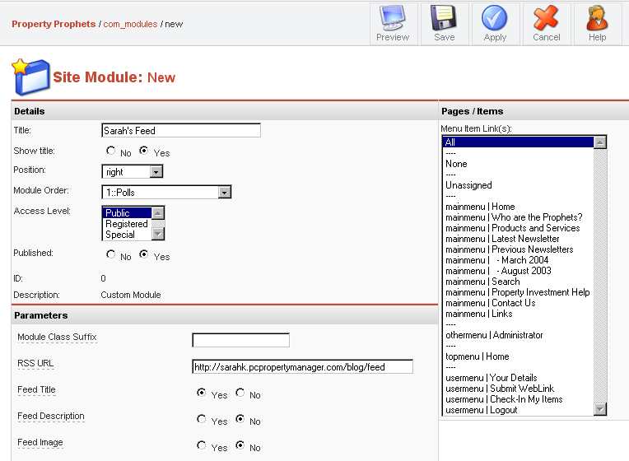This screenshot has width=629, height=461.
Task: Select Registered access level
Action: (x=128, y=223)
